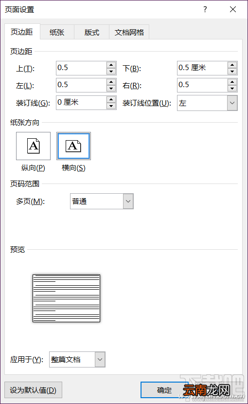Click the 下 bottom margin input field
Screen dimensions: 248x404
(202, 68)
